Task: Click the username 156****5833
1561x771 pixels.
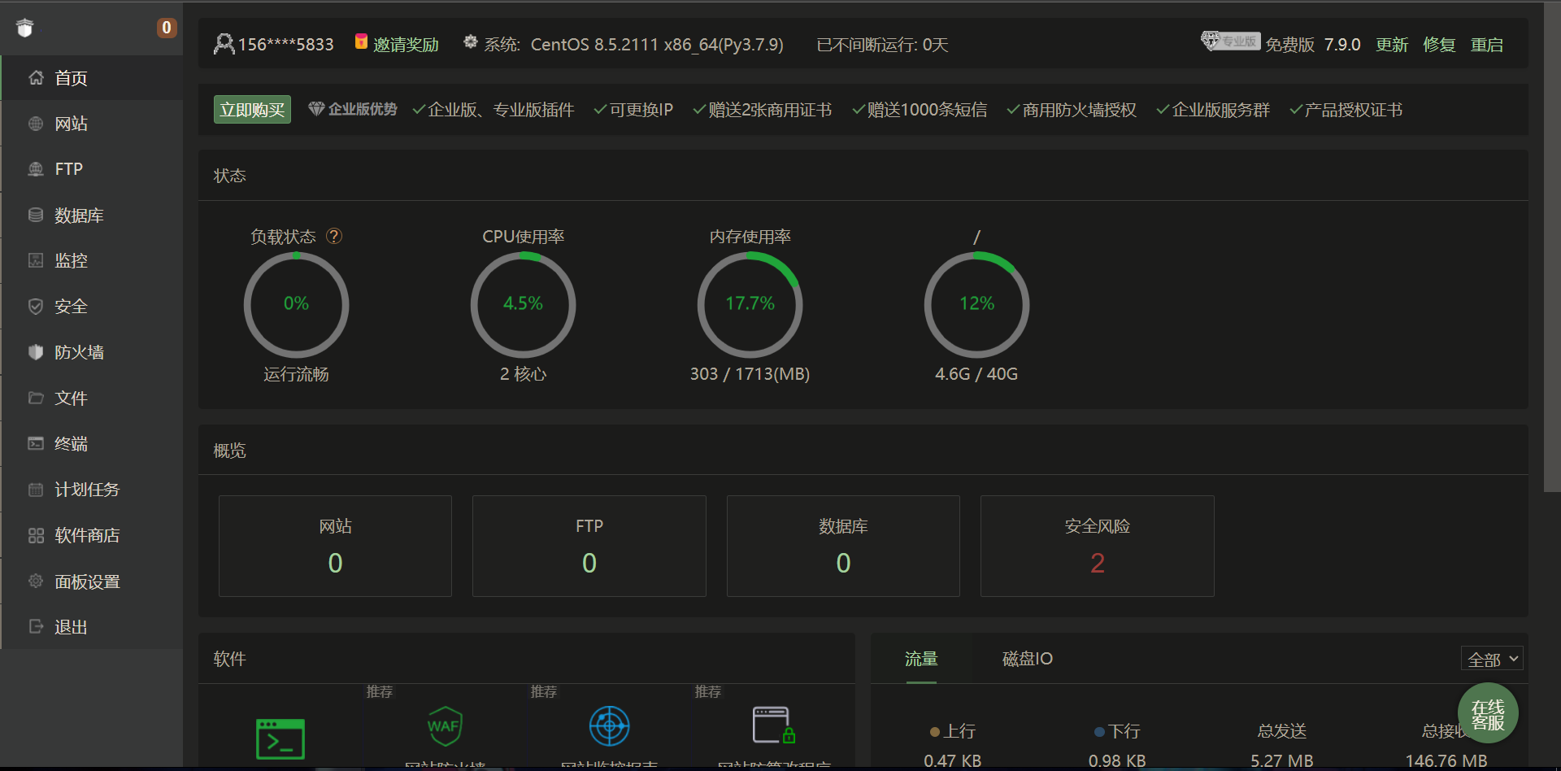Action: tap(286, 45)
